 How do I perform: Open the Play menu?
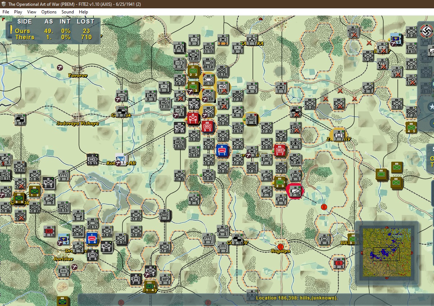[x=18, y=12]
